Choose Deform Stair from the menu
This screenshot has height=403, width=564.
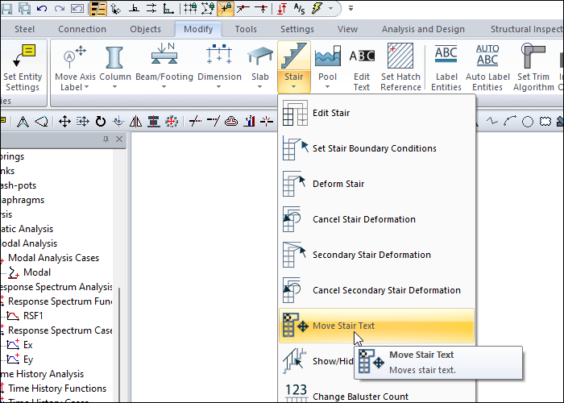coord(338,184)
